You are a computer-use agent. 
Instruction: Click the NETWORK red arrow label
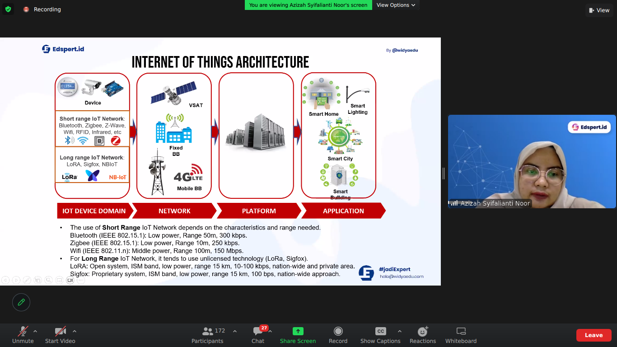point(174,211)
